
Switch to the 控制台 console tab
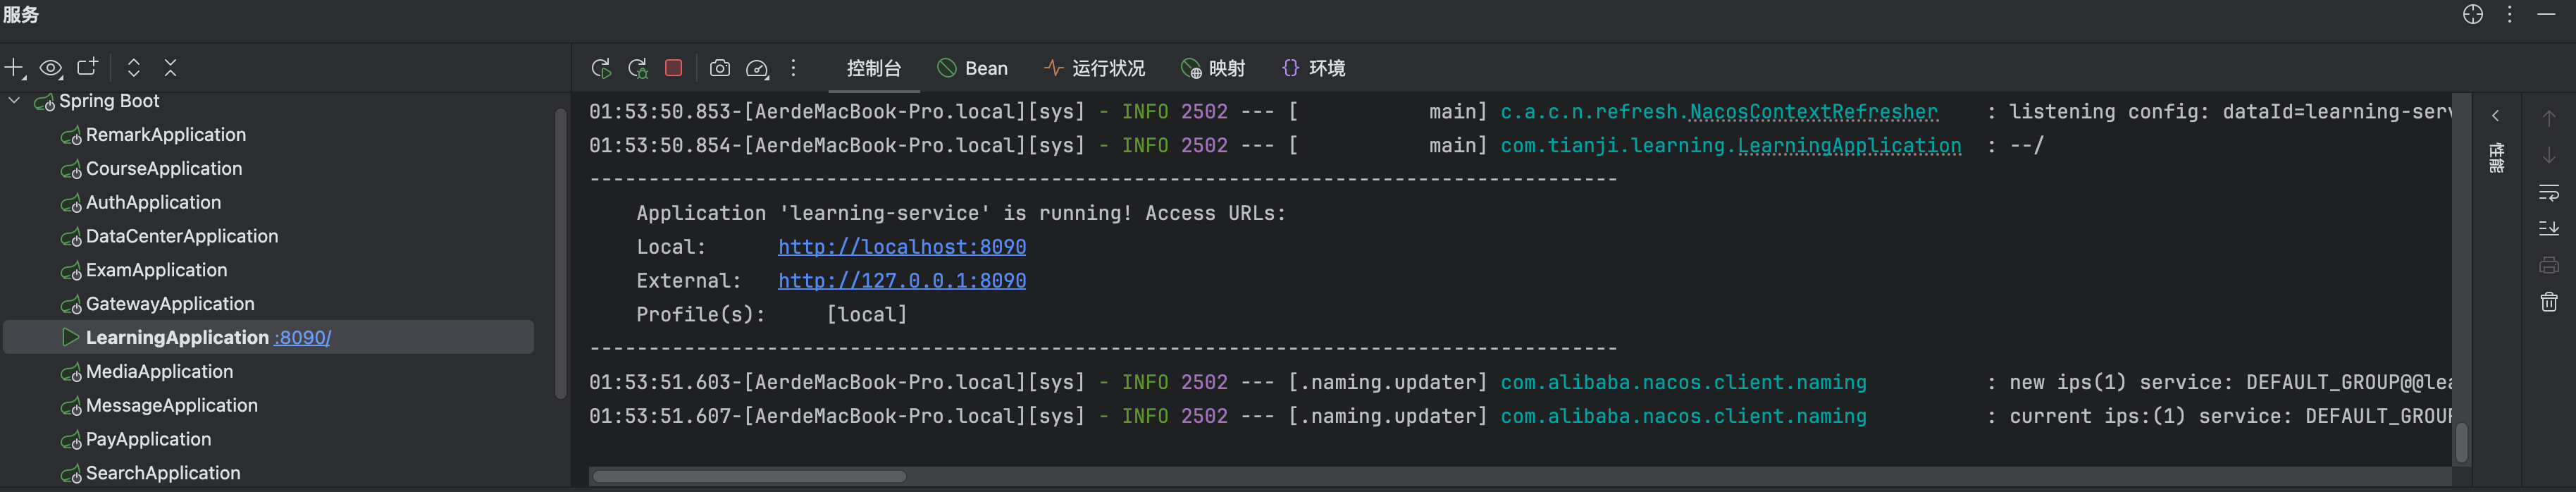(874, 68)
